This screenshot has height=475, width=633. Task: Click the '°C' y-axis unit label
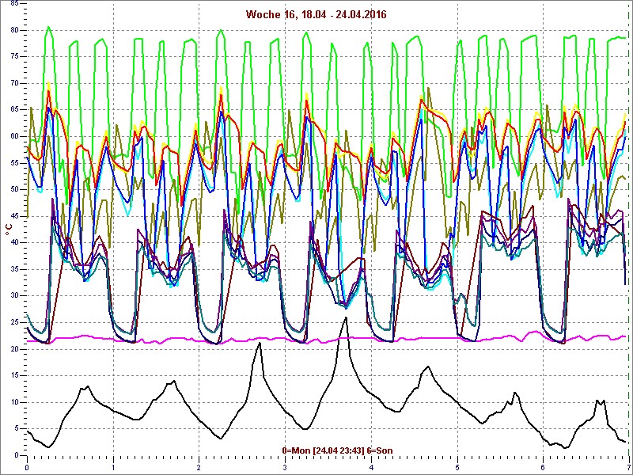(9, 230)
